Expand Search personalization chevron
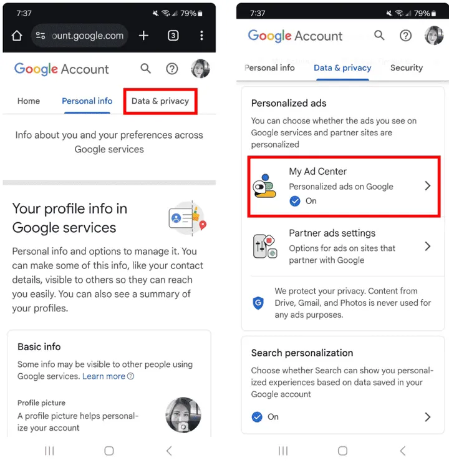This screenshot has height=465, width=449. click(427, 417)
